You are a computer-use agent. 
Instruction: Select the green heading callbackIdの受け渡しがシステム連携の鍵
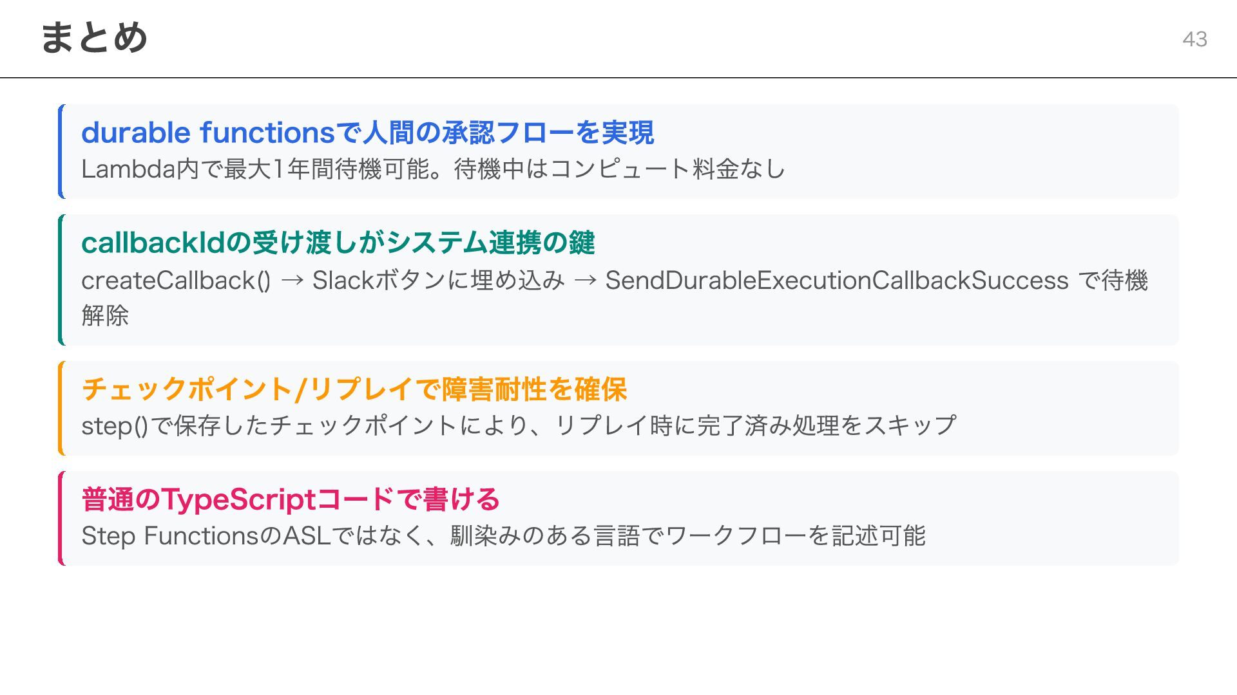point(338,243)
